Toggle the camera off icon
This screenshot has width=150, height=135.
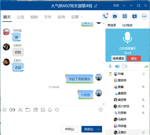click(x=125, y=66)
